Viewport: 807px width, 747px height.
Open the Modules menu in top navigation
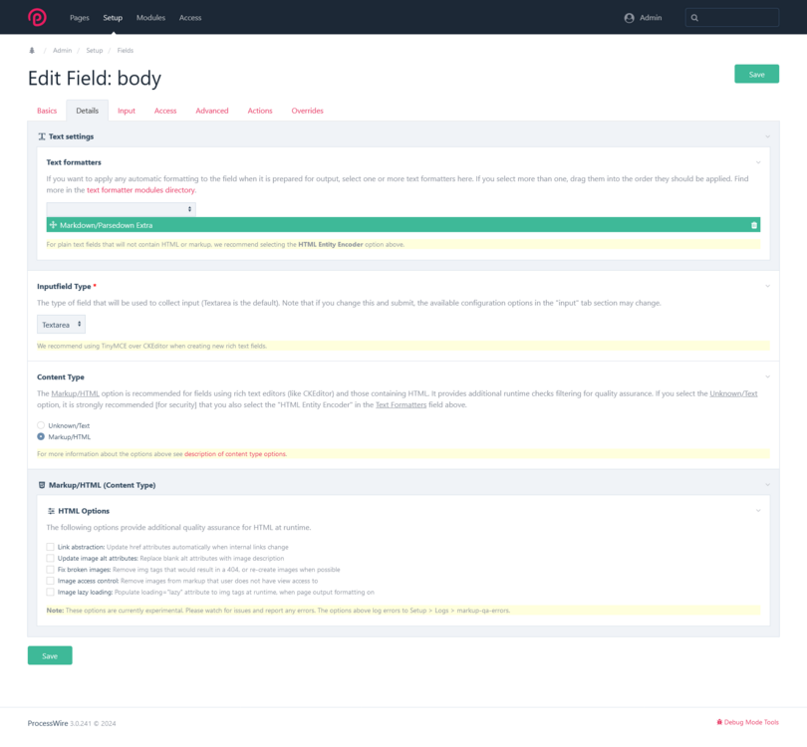click(150, 18)
